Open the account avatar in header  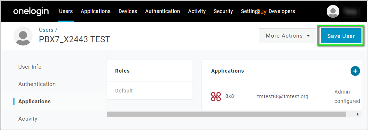pyautogui.click(x=333, y=12)
